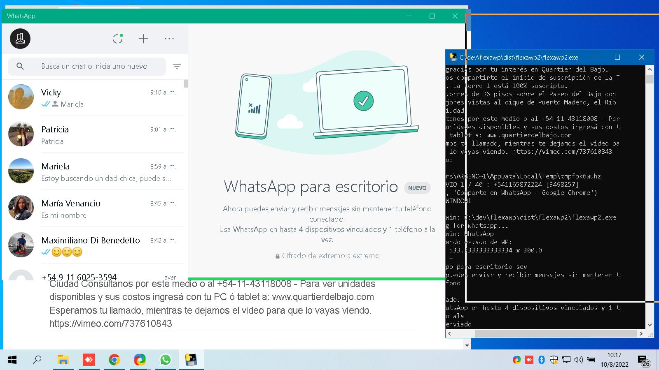
Task: Open Patricia's chat conversation
Action: pyautogui.click(x=93, y=134)
